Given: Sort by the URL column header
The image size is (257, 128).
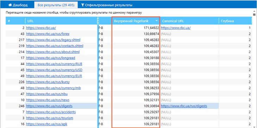Looking at the screenshot, I should point(61,21).
